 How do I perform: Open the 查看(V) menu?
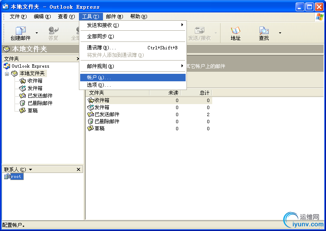click(66, 17)
